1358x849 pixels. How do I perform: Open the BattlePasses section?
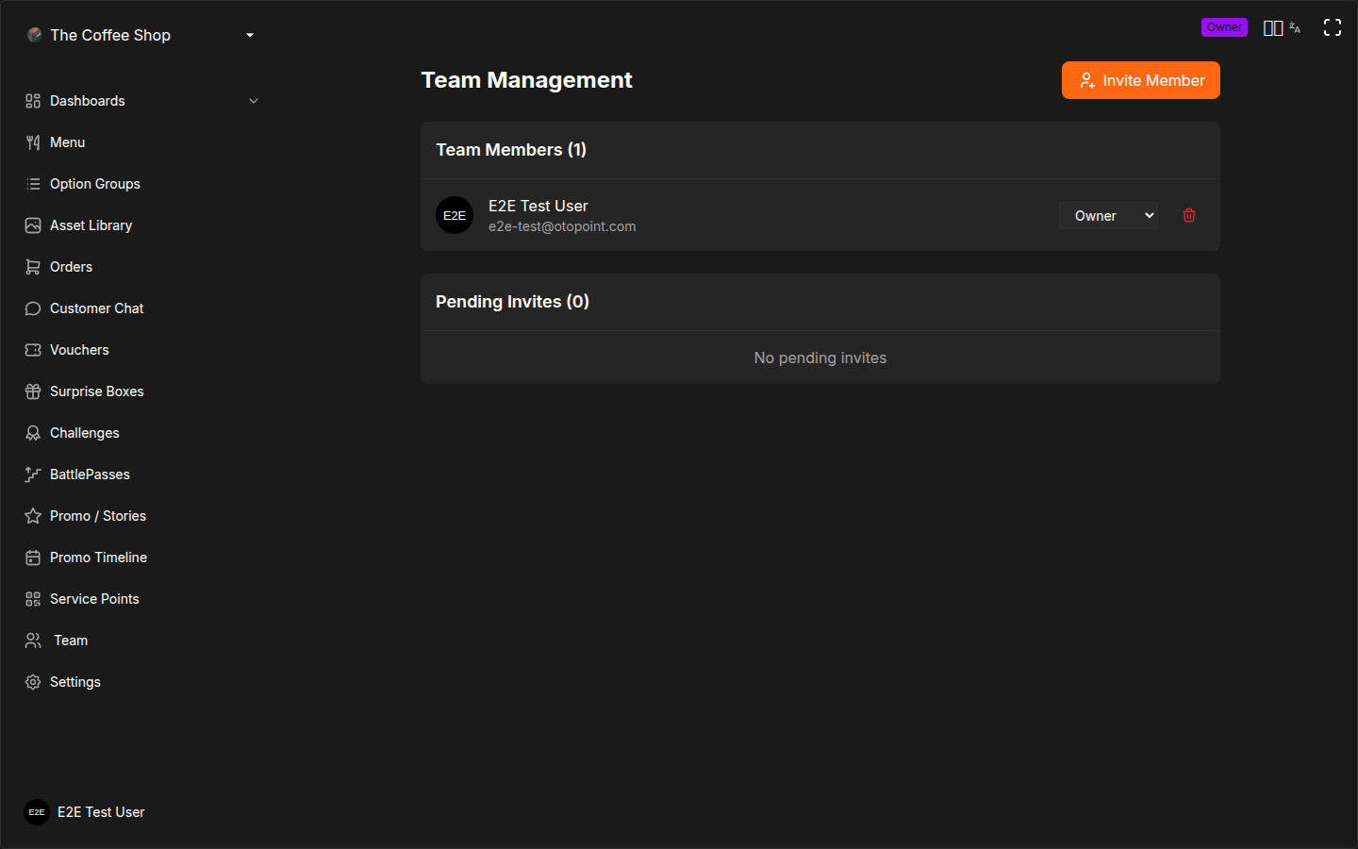pyautogui.click(x=91, y=474)
